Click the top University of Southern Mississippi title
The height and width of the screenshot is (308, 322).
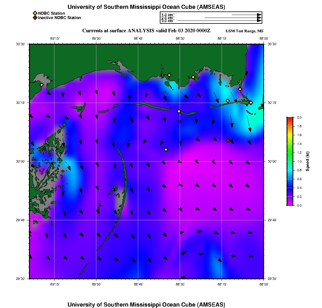(x=146, y=7)
